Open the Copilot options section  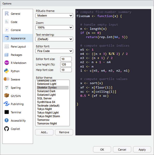pos(18,129)
